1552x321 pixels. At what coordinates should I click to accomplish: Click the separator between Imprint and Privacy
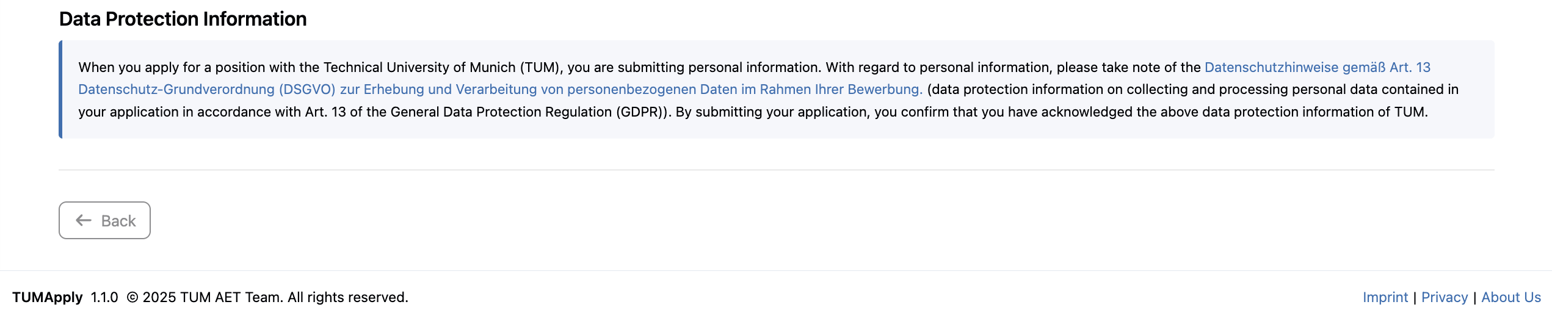[x=1415, y=297]
